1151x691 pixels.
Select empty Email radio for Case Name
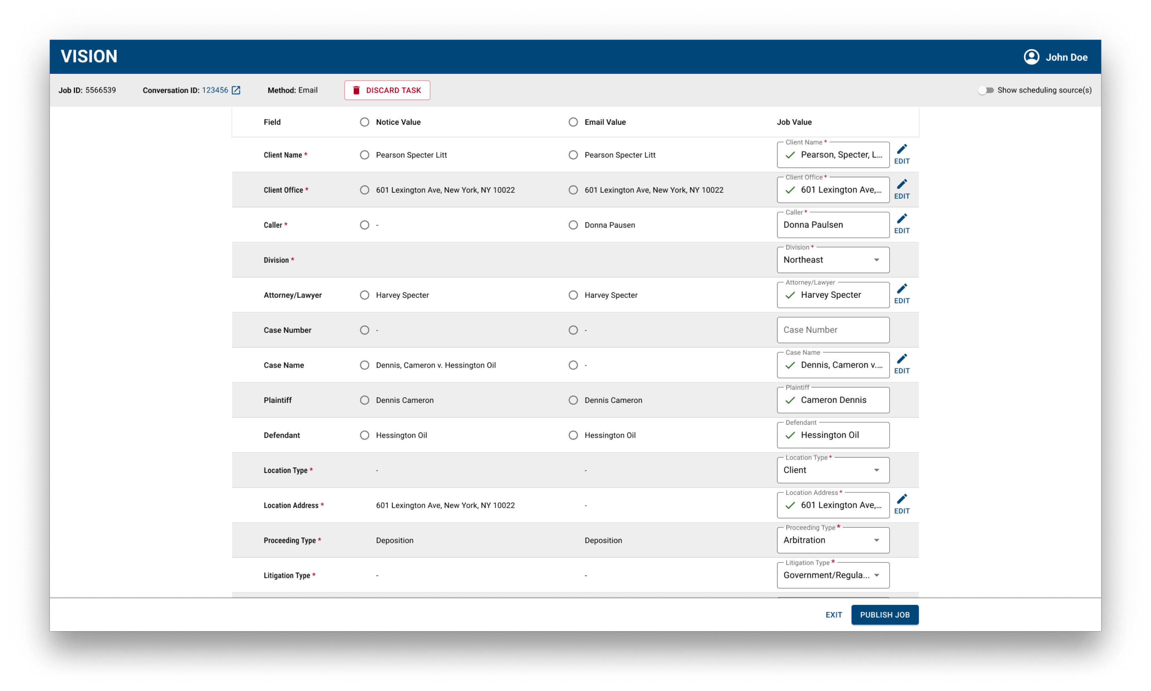click(573, 365)
